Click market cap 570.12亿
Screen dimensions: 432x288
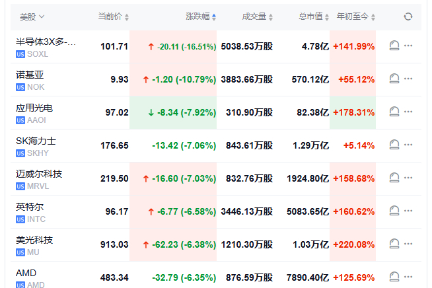click(x=310, y=80)
